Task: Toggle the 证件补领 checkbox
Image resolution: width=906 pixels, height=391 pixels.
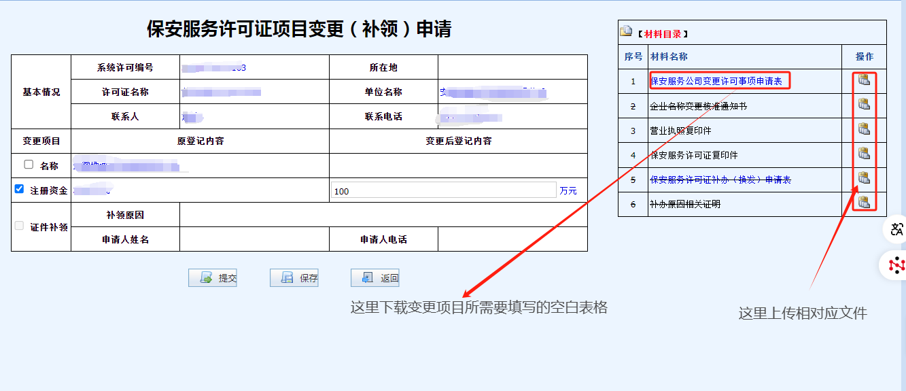Action: coord(19,226)
